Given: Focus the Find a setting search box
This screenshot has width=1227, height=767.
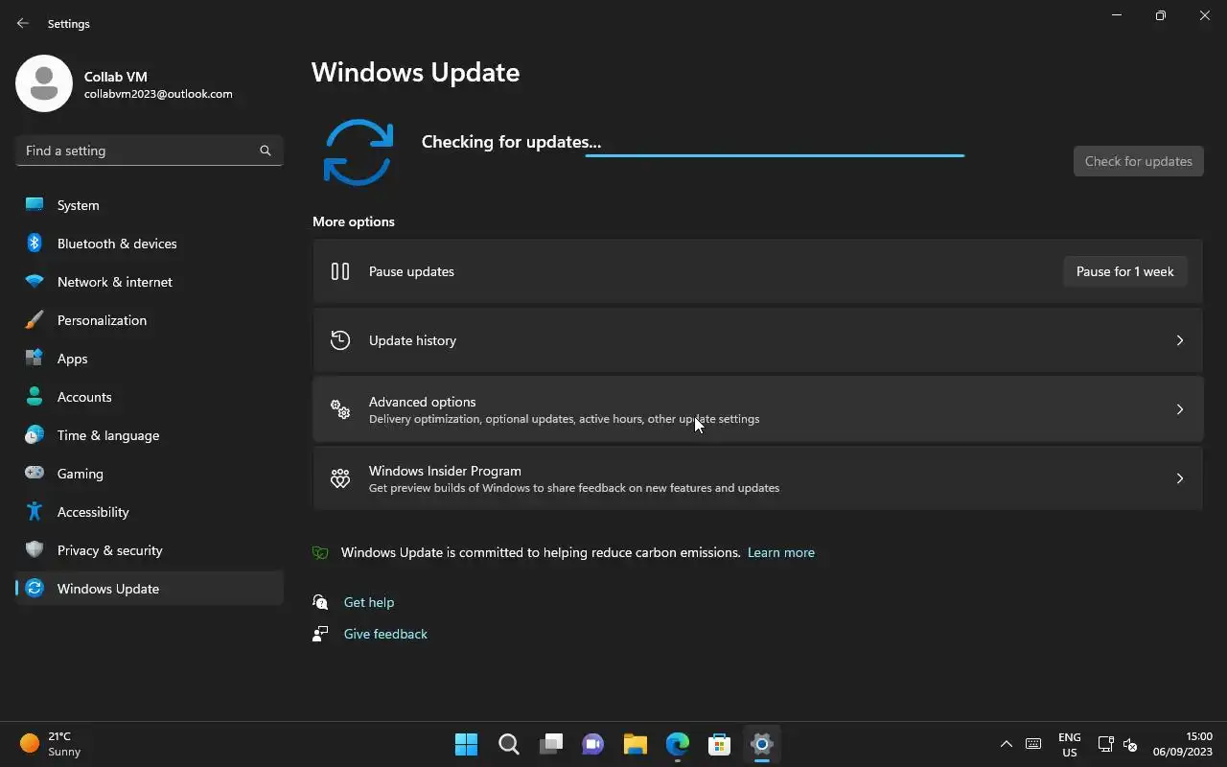Looking at the screenshot, I should point(150,151).
